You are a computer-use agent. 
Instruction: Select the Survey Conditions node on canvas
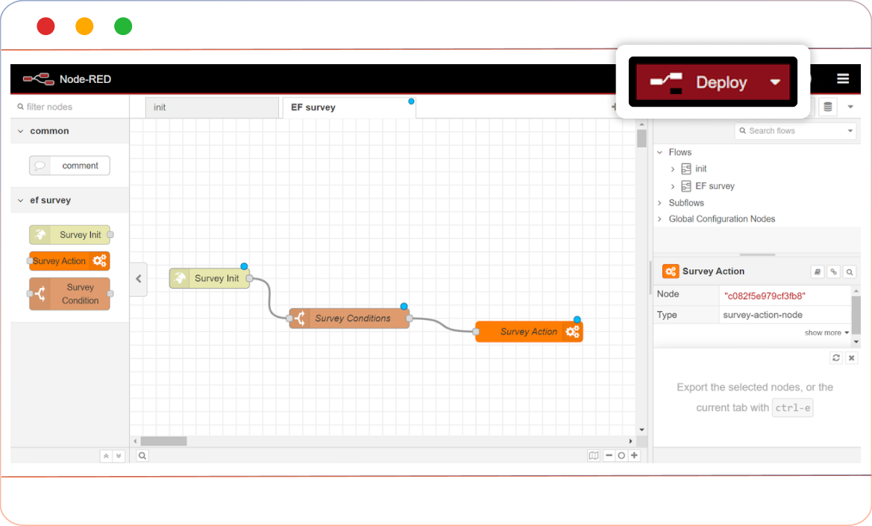pos(349,319)
